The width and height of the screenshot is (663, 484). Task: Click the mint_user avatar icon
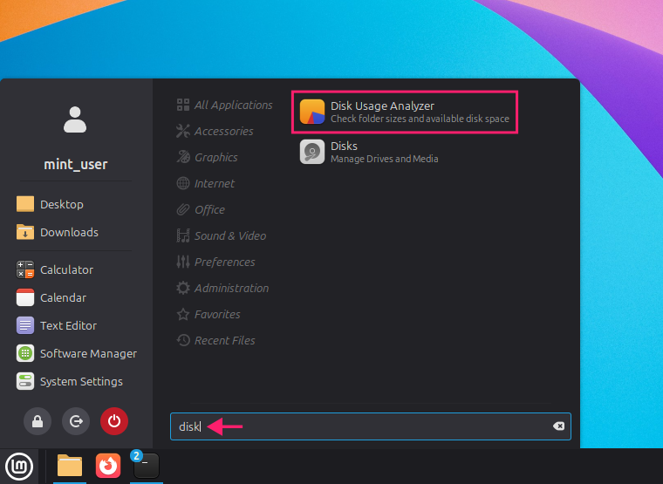[75, 119]
